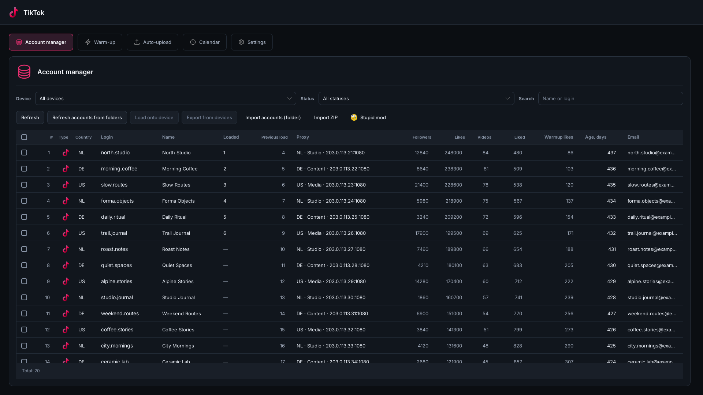Toggle the select-all checkbox in table header
The image size is (703, 395).
pos(24,137)
